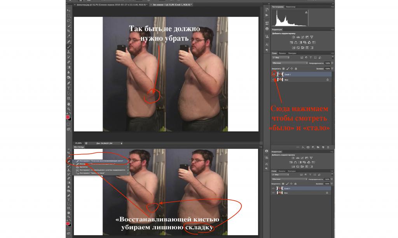
Task: Select Quick Selection tool in upper toolbar
Action: coord(69,26)
